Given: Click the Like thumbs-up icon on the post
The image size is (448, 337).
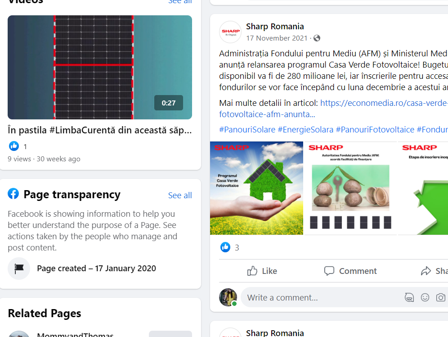Looking at the screenshot, I should coord(252,271).
